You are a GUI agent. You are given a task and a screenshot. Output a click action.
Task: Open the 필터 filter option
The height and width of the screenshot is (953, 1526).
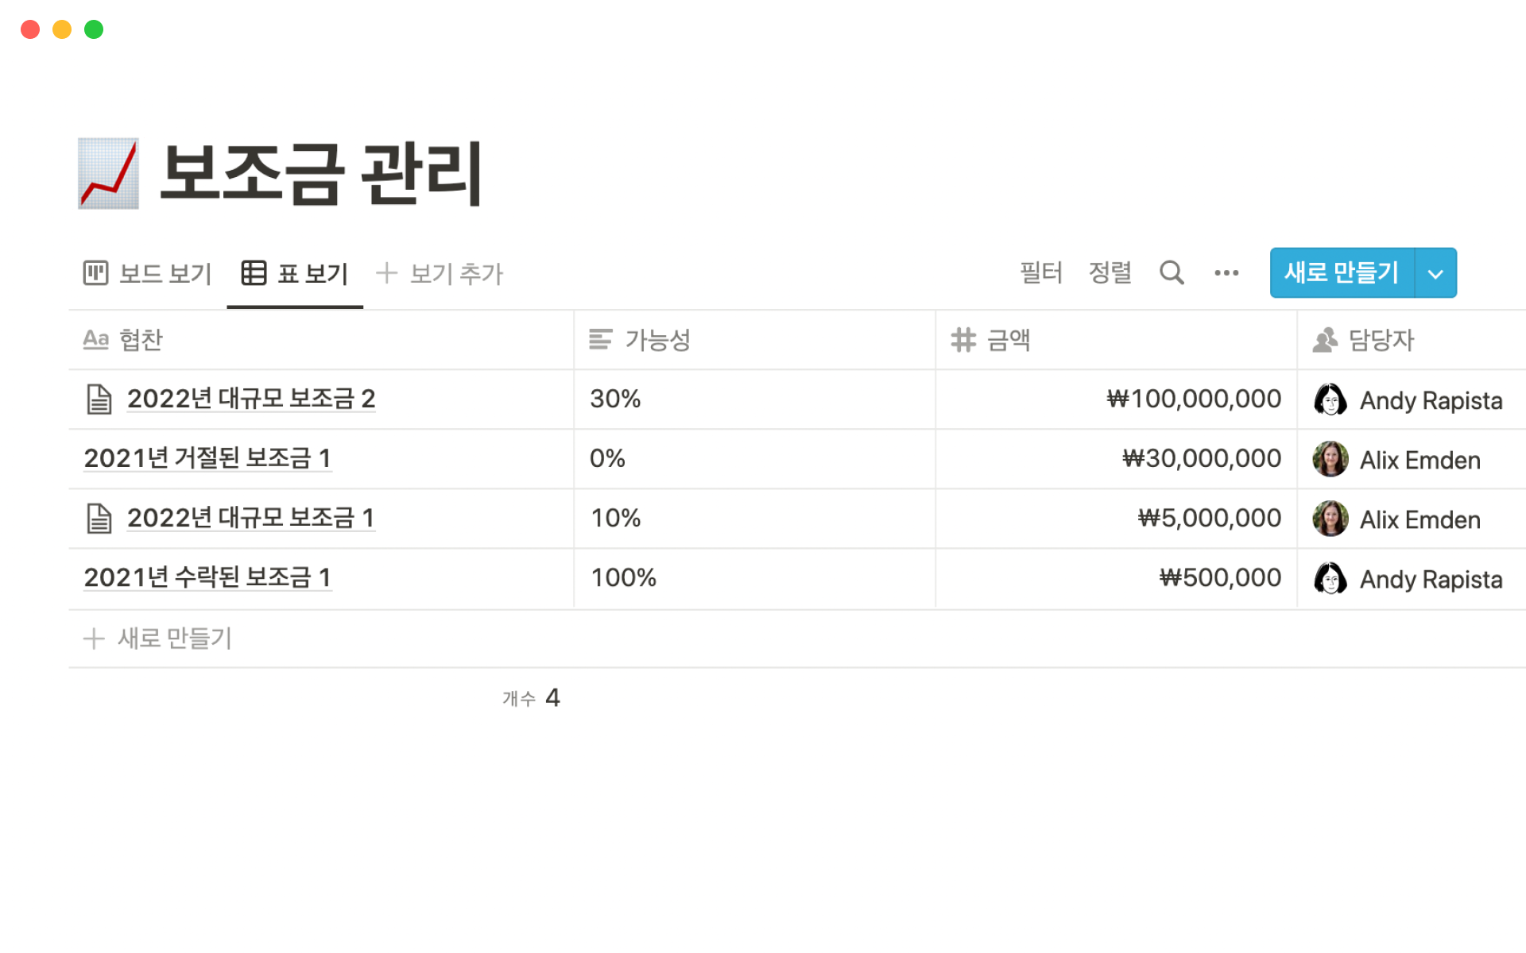1040,273
